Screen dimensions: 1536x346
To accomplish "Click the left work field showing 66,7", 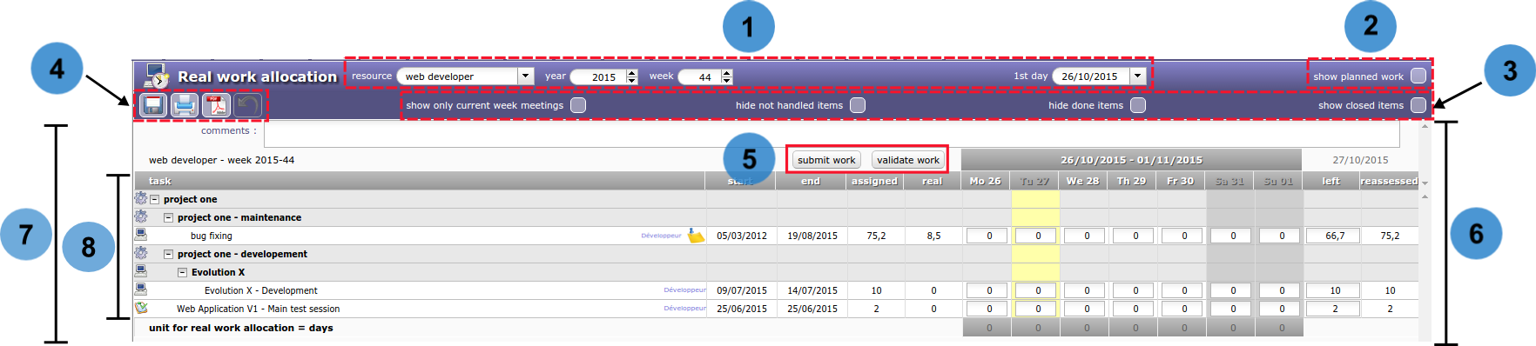I will [1332, 236].
